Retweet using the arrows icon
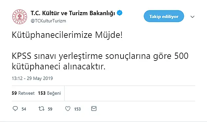The image size is (207, 122). [x=42, y=109]
